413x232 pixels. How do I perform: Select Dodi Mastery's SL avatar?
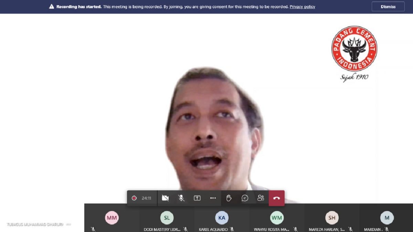tap(167, 218)
